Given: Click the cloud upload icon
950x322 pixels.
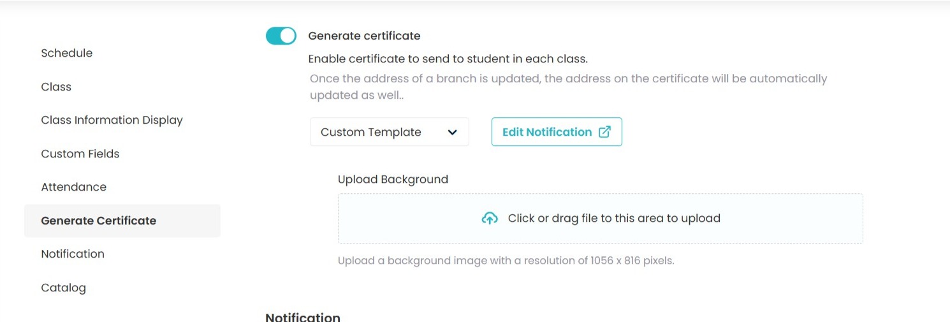Looking at the screenshot, I should pos(489,219).
